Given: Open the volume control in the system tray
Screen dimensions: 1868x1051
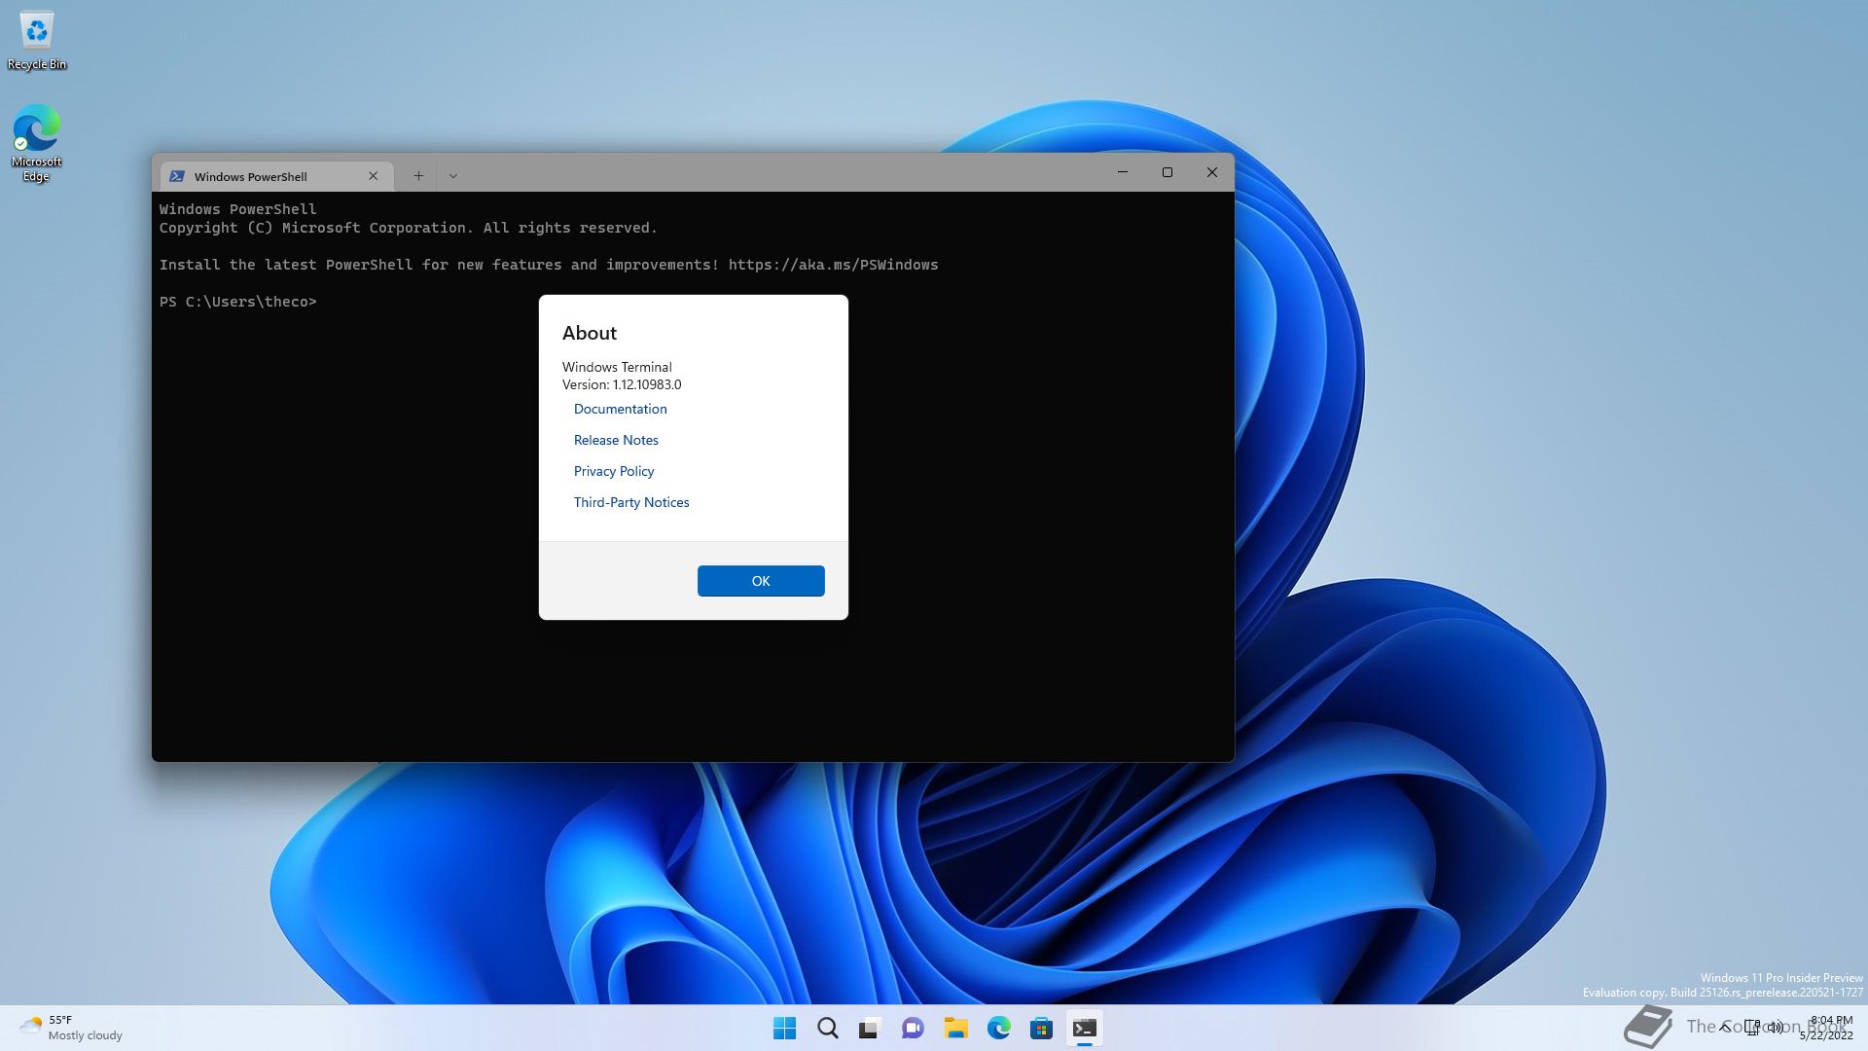Looking at the screenshot, I should 1776,1028.
